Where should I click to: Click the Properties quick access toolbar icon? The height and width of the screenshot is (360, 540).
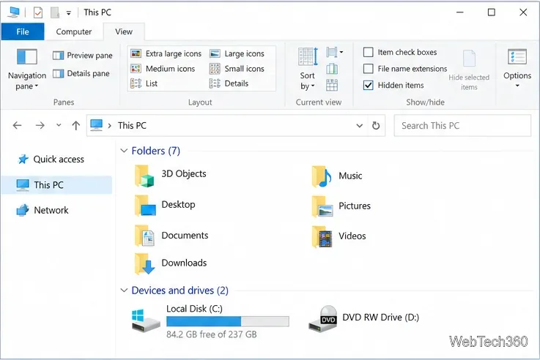pos(38,12)
